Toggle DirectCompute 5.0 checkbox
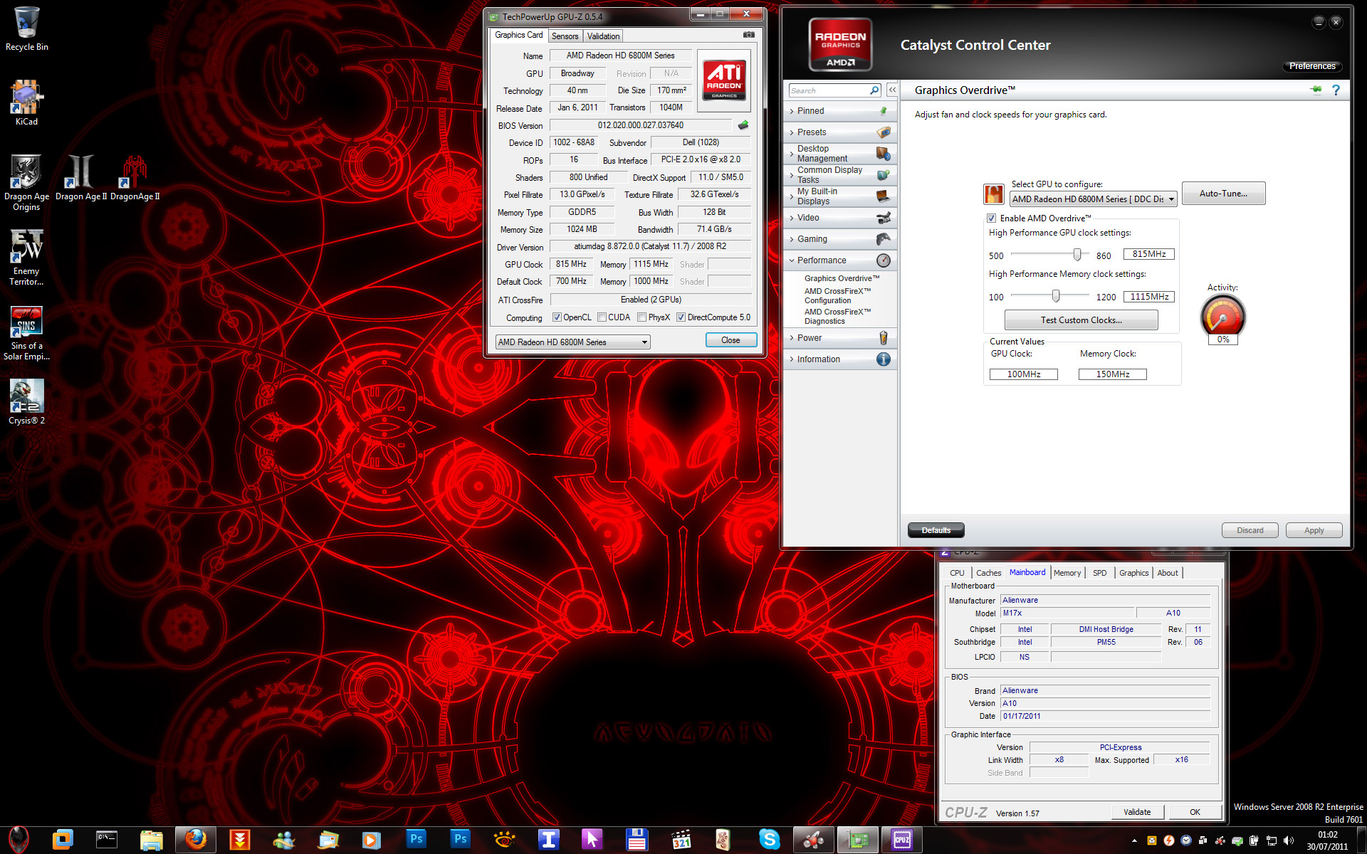Screen dimensions: 1367x854 (x=681, y=317)
